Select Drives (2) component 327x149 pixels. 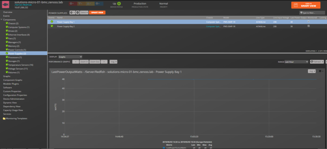(13, 31)
